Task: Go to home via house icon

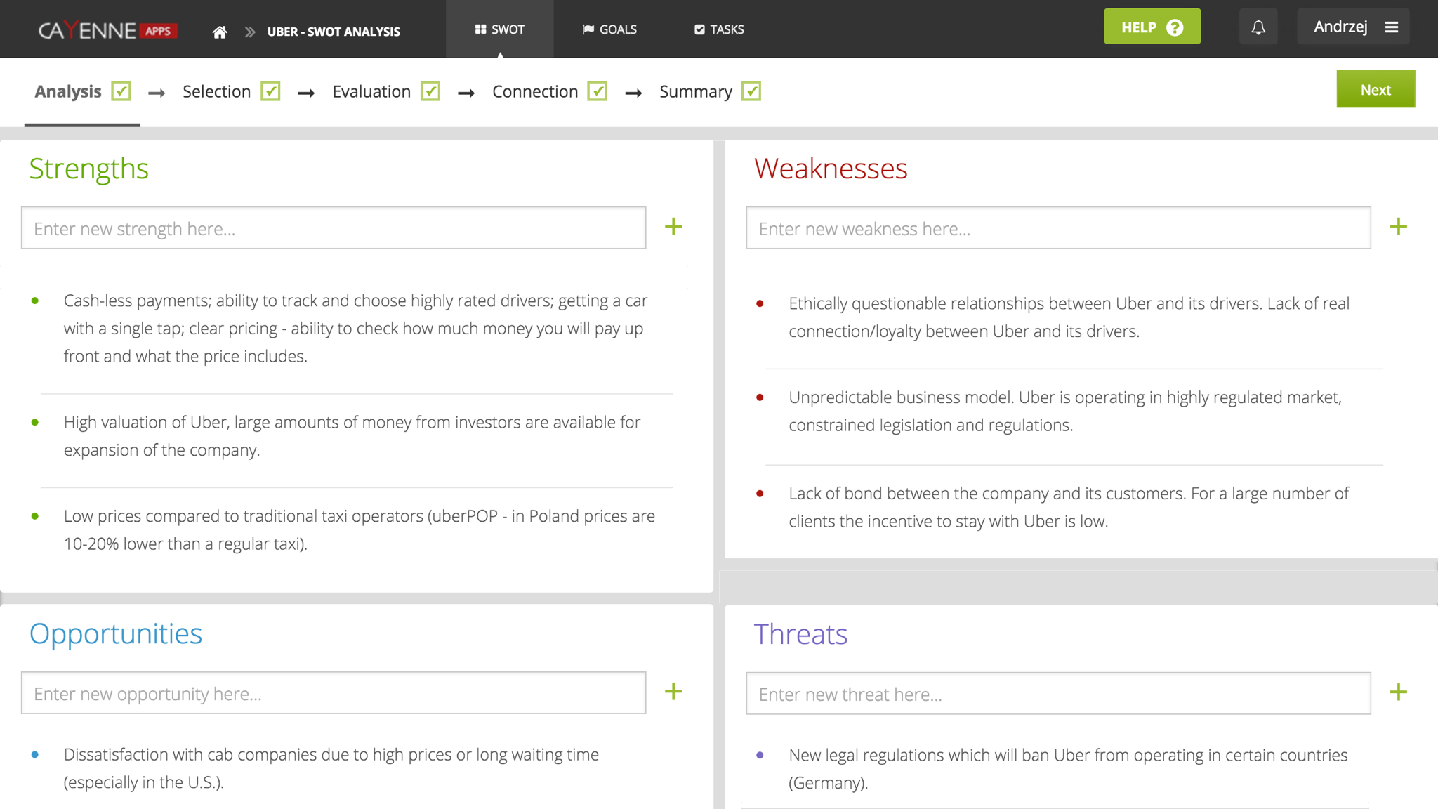Action: [x=220, y=32]
